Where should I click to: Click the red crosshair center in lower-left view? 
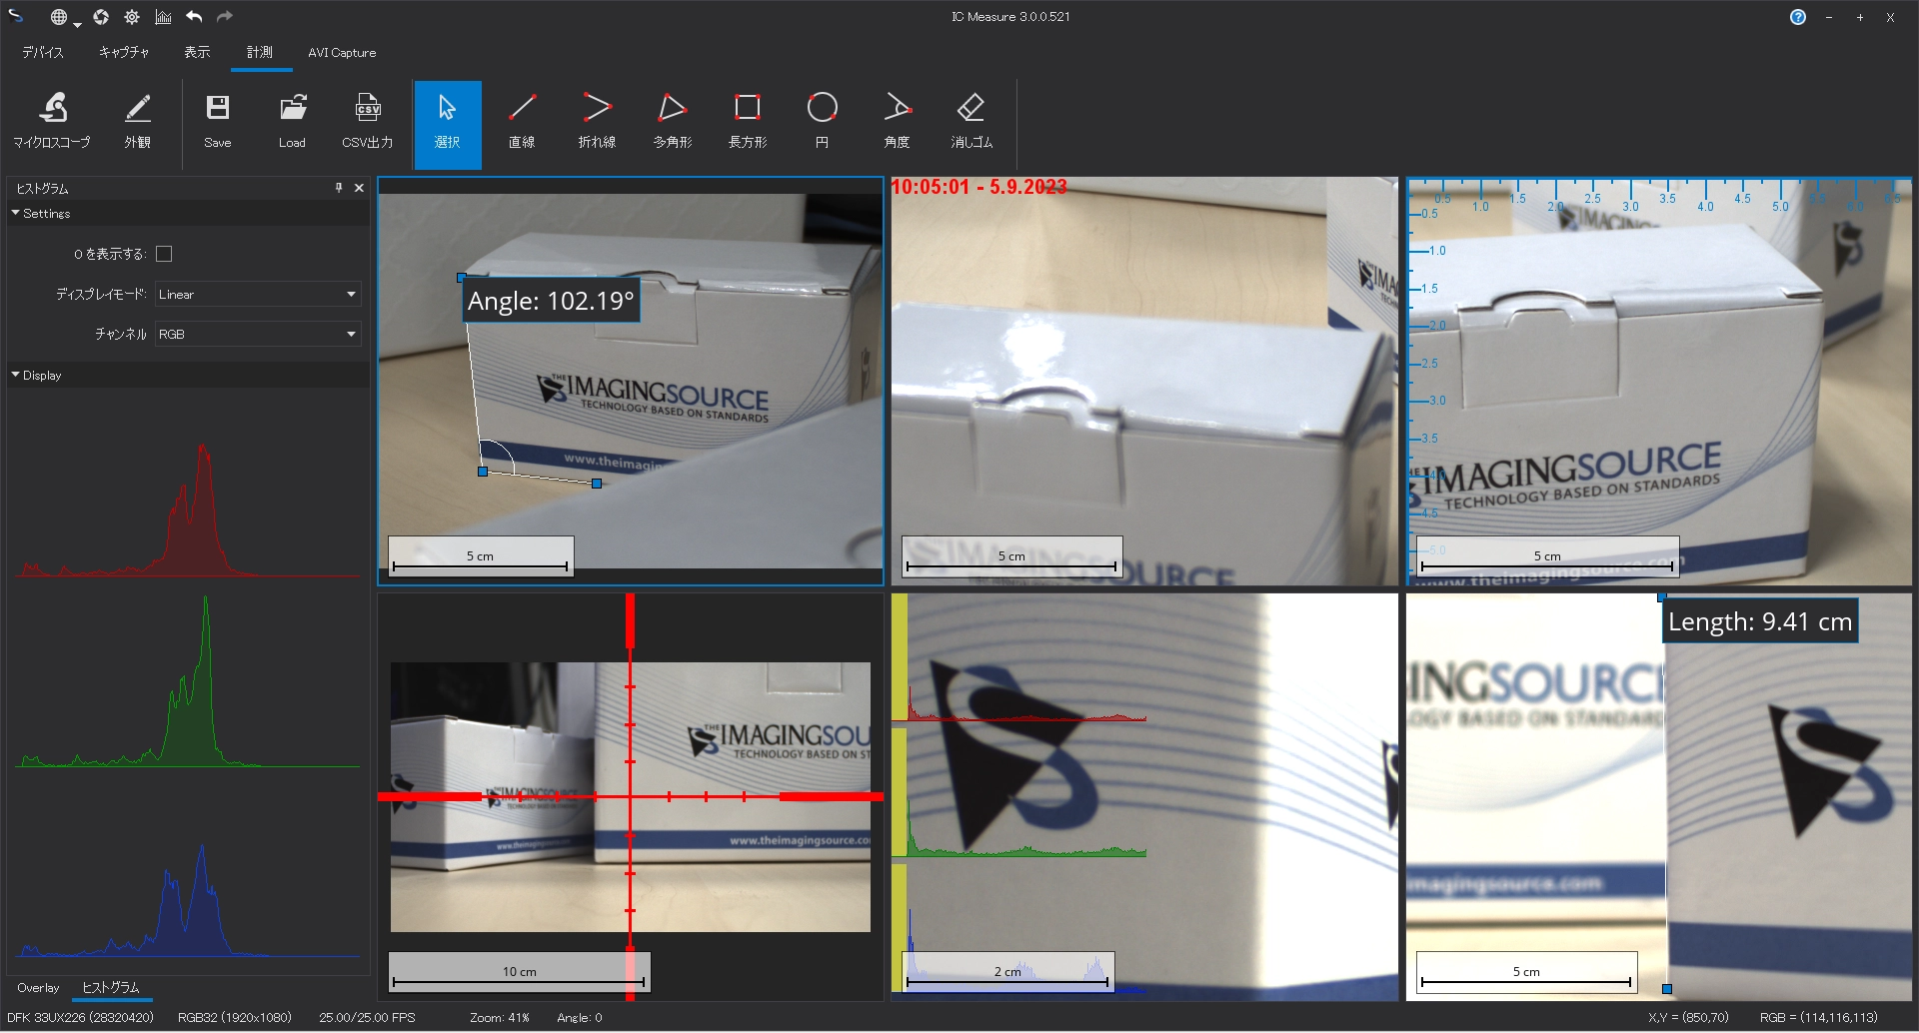tap(631, 797)
